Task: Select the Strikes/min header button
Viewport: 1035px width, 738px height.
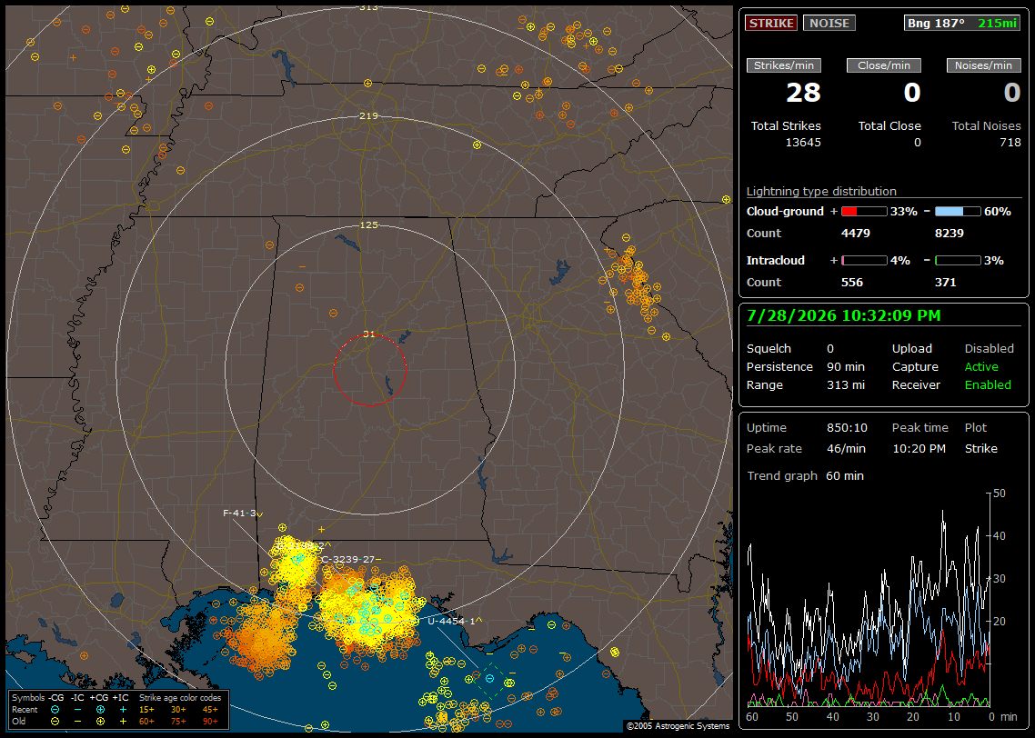Action: click(x=784, y=65)
